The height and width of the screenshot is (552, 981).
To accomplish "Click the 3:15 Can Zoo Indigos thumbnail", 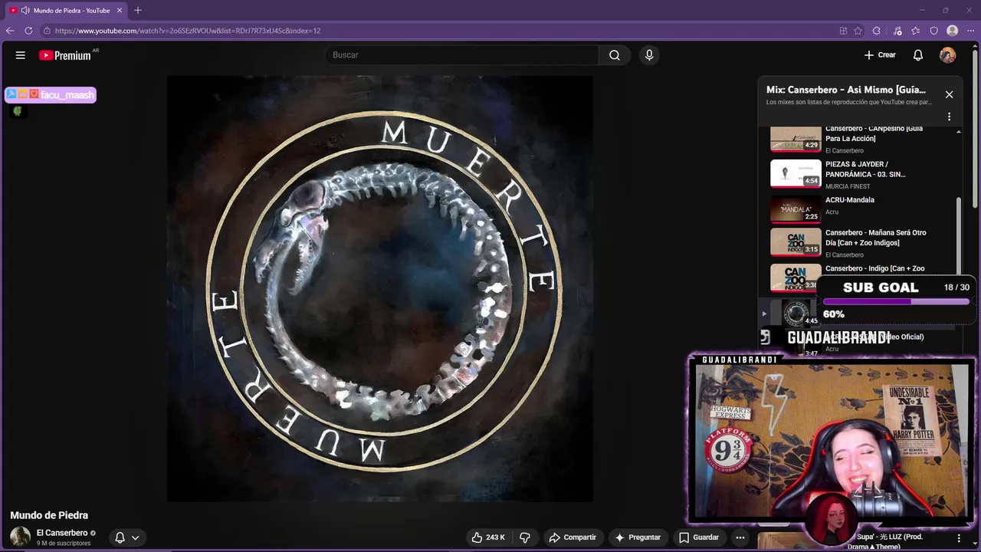I will coord(796,242).
